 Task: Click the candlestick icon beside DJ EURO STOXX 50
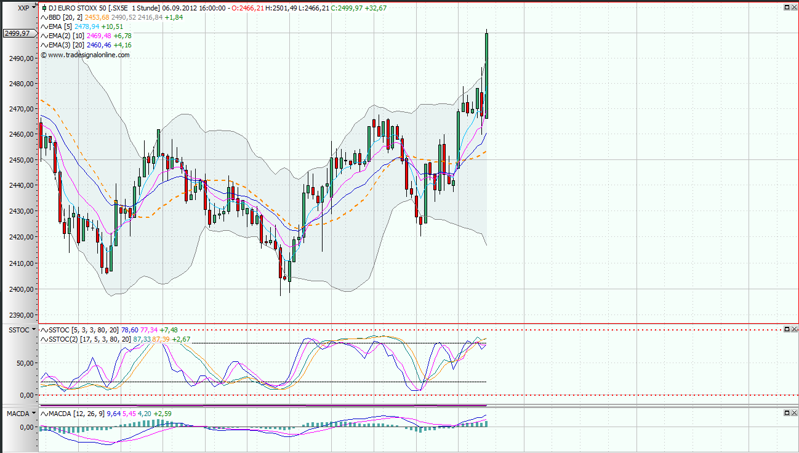click(44, 8)
